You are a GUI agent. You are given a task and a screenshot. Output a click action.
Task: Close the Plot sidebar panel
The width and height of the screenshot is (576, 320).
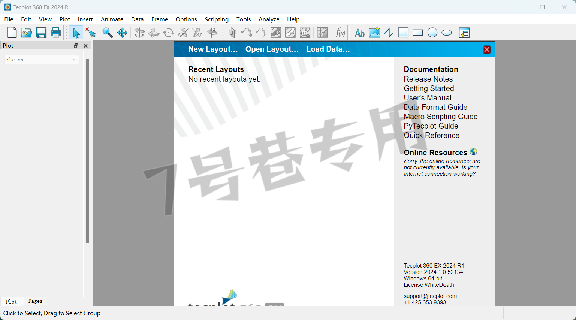(85, 46)
